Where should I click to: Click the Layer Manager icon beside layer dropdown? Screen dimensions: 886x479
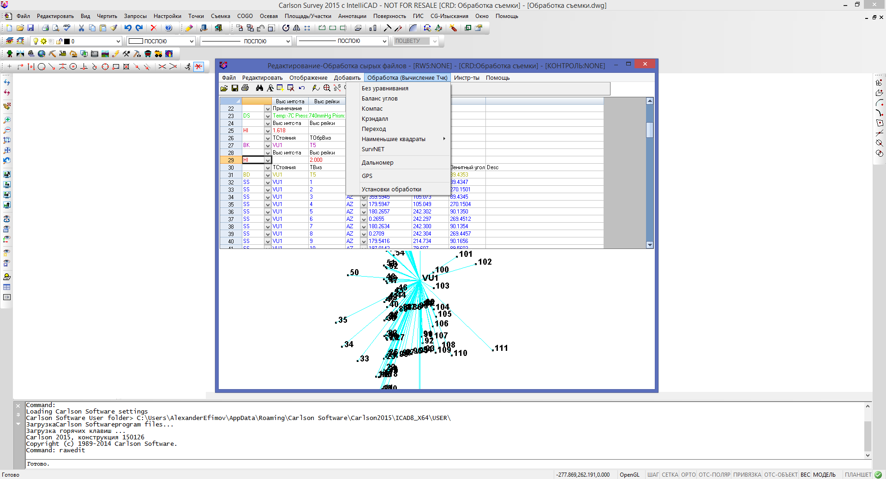tap(9, 41)
